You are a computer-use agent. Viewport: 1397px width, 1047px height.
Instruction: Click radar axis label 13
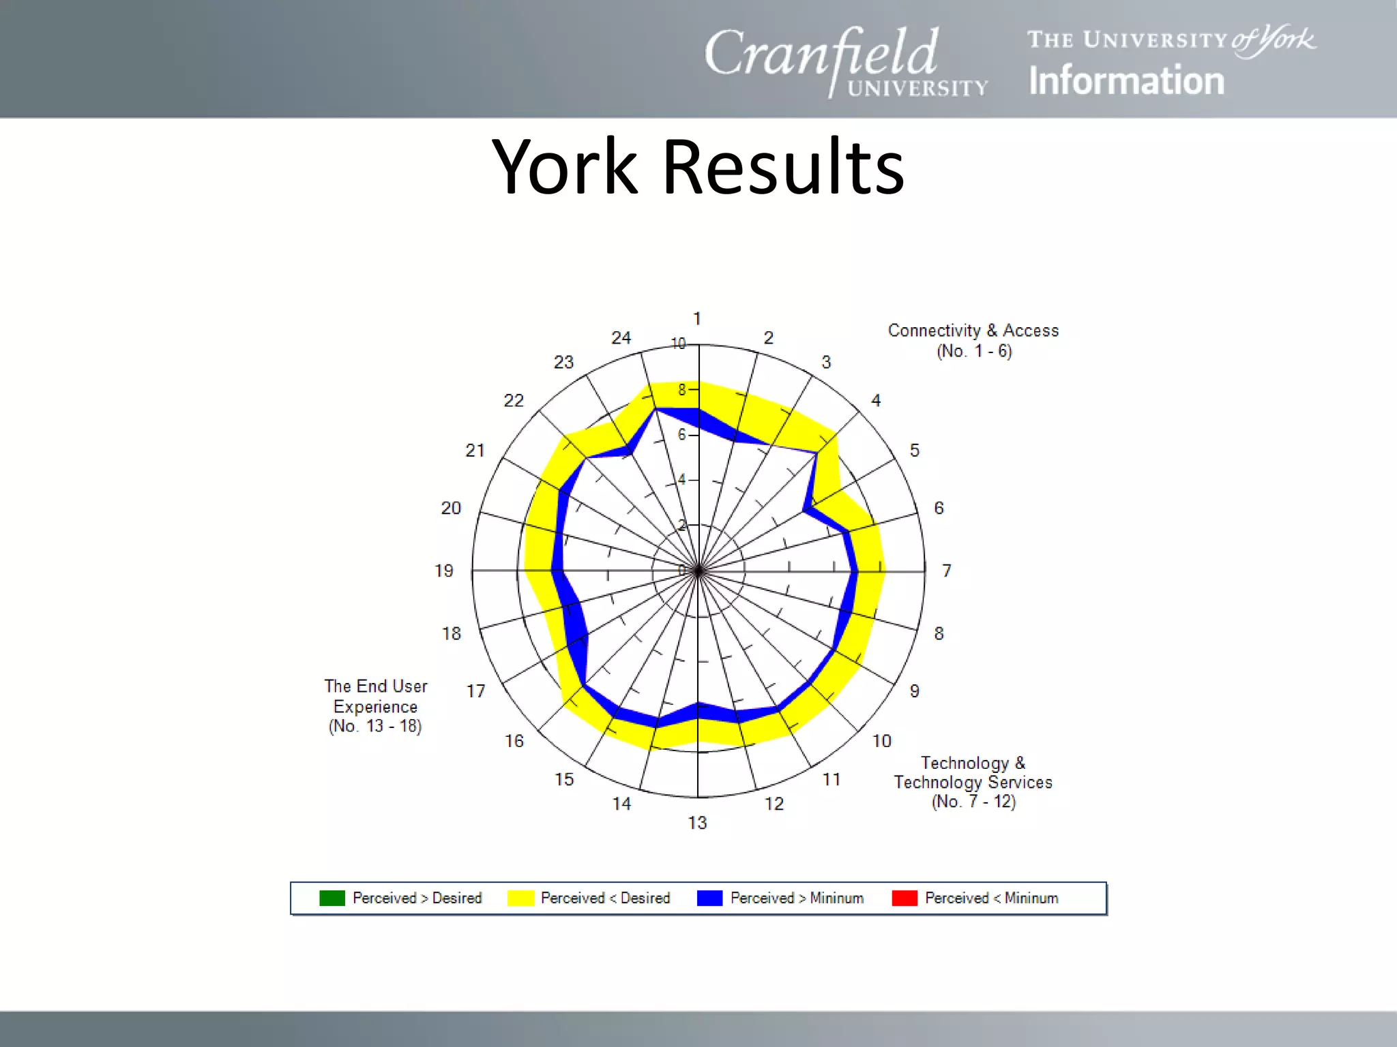(697, 823)
